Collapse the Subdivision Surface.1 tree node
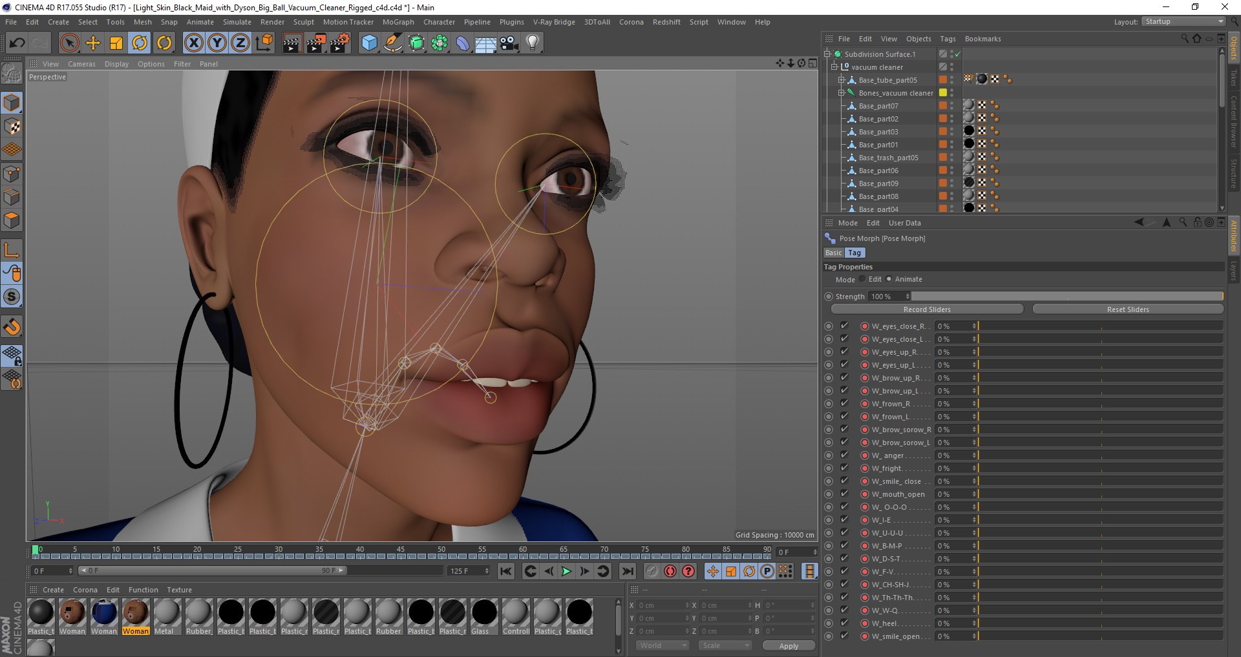1241x657 pixels. 827,54
